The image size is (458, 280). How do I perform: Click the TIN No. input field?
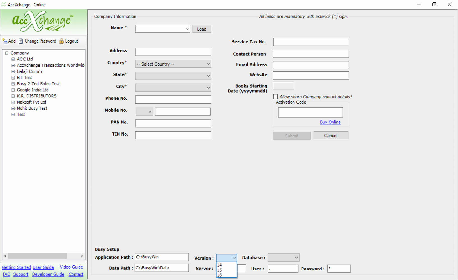pos(173,136)
